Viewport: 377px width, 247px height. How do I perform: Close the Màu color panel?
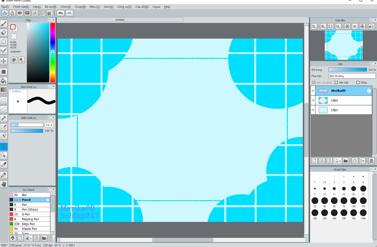(x=53, y=20)
